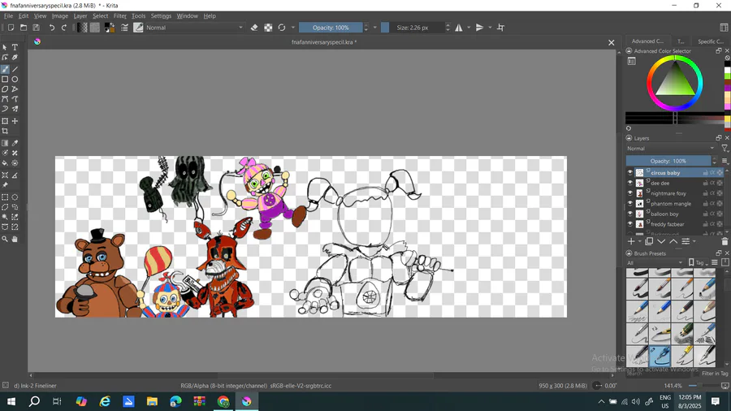
Task: Click the Redo arrow in toolbar
Action: pos(64,28)
